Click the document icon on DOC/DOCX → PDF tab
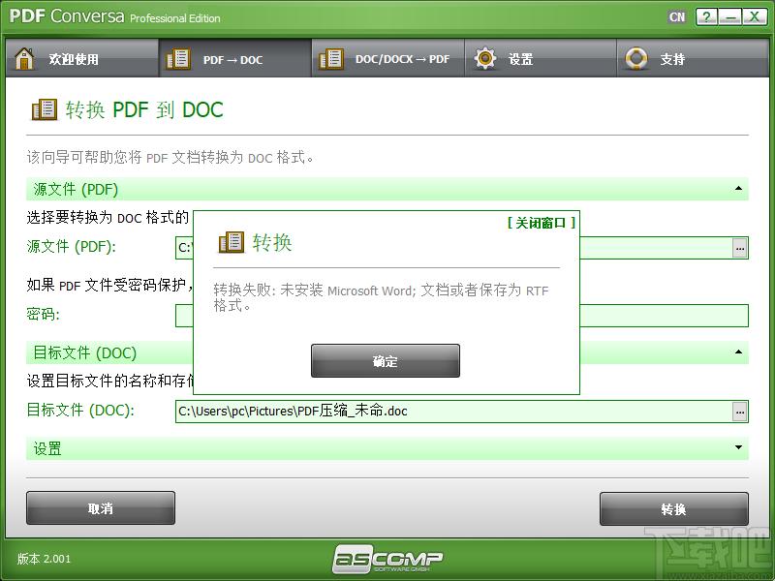Image resolution: width=775 pixels, height=581 pixels. tap(331, 59)
